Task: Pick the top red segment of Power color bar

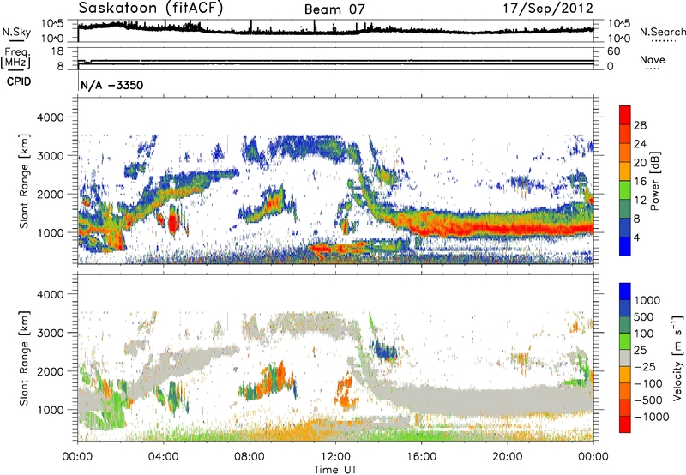Action: coord(625,115)
